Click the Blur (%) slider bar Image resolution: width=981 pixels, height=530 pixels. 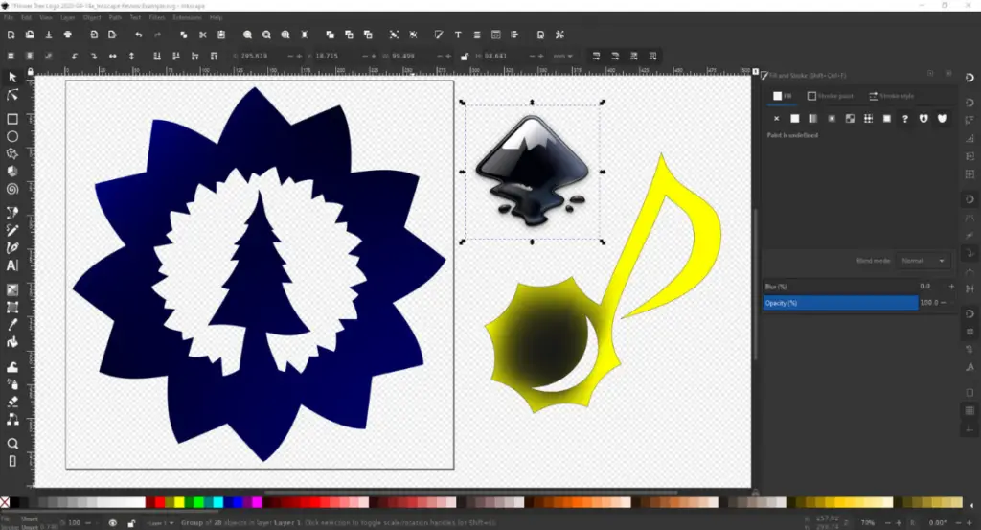pyautogui.click(x=841, y=287)
